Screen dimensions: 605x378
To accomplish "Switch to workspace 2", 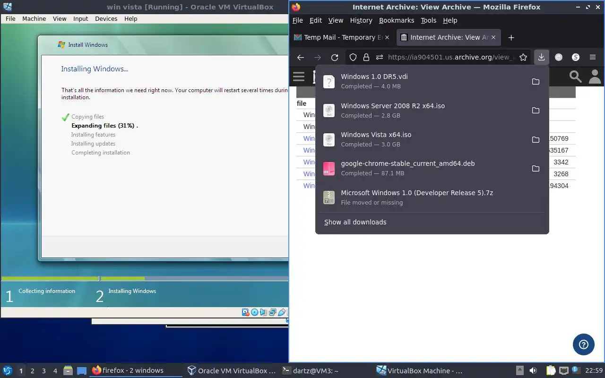I will 32,371.
